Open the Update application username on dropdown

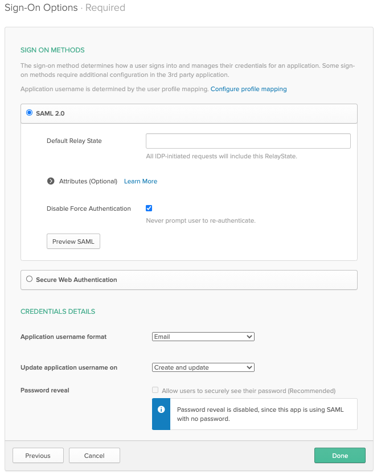[203, 367]
